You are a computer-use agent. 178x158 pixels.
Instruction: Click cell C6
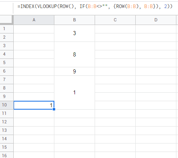(115, 71)
